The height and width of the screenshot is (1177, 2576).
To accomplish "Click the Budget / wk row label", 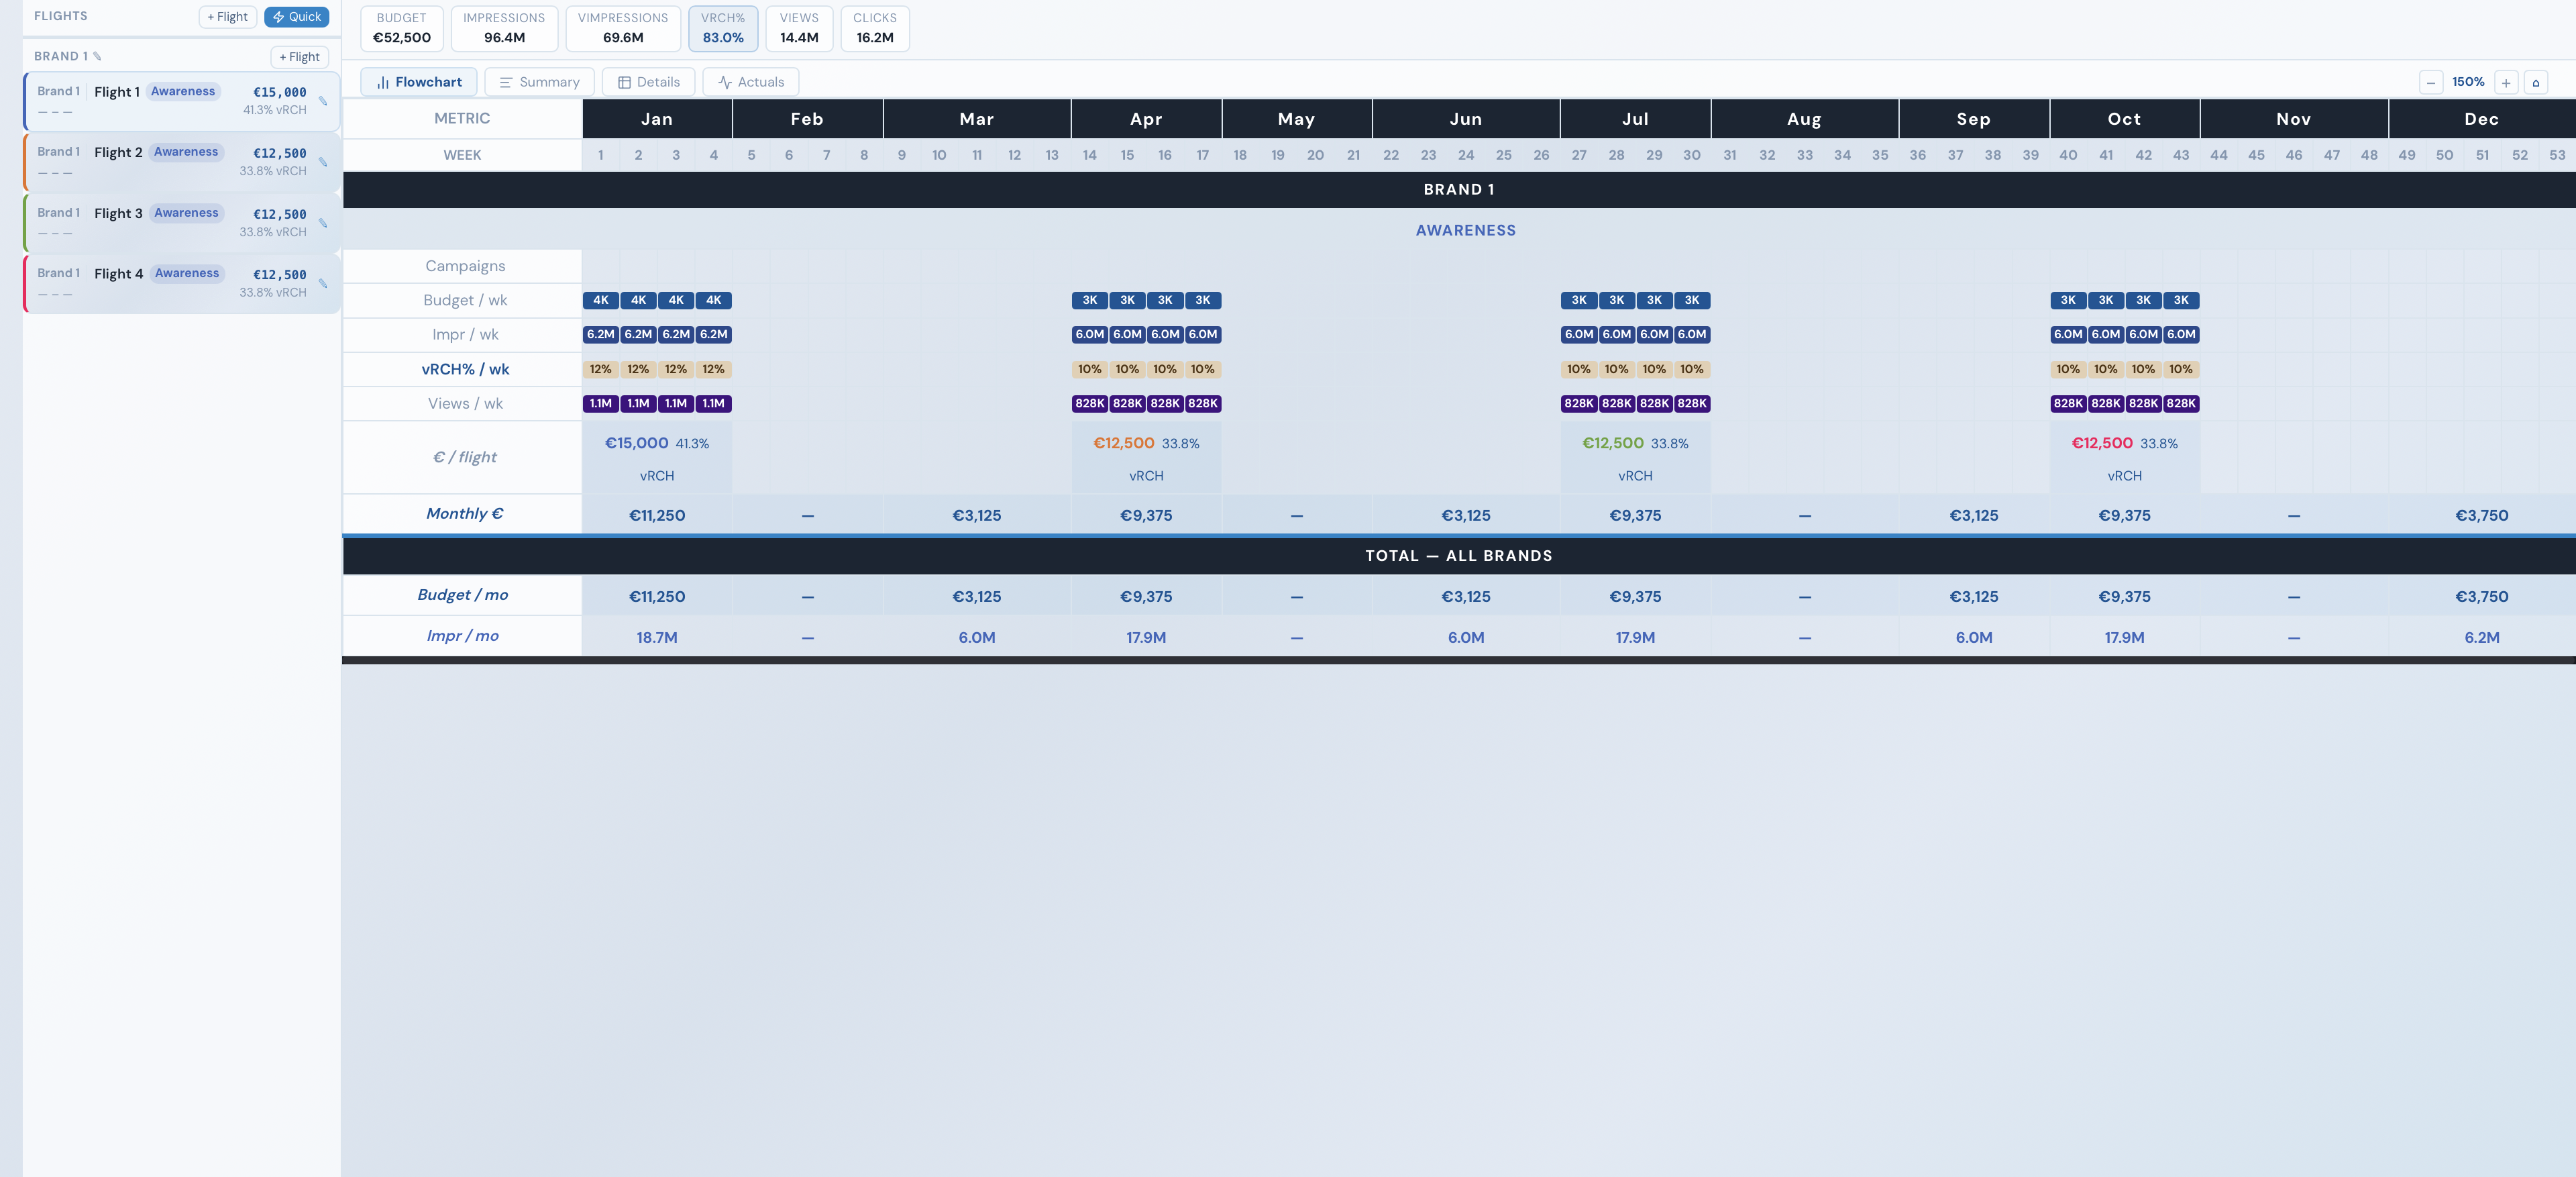I will tap(465, 300).
